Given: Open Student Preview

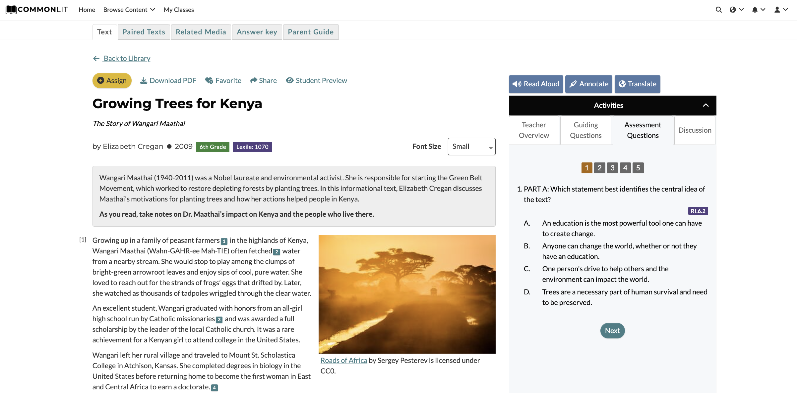Looking at the screenshot, I should click(x=317, y=81).
